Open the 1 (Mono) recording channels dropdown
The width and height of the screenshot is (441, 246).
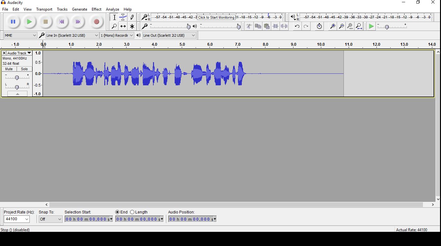coord(117,35)
